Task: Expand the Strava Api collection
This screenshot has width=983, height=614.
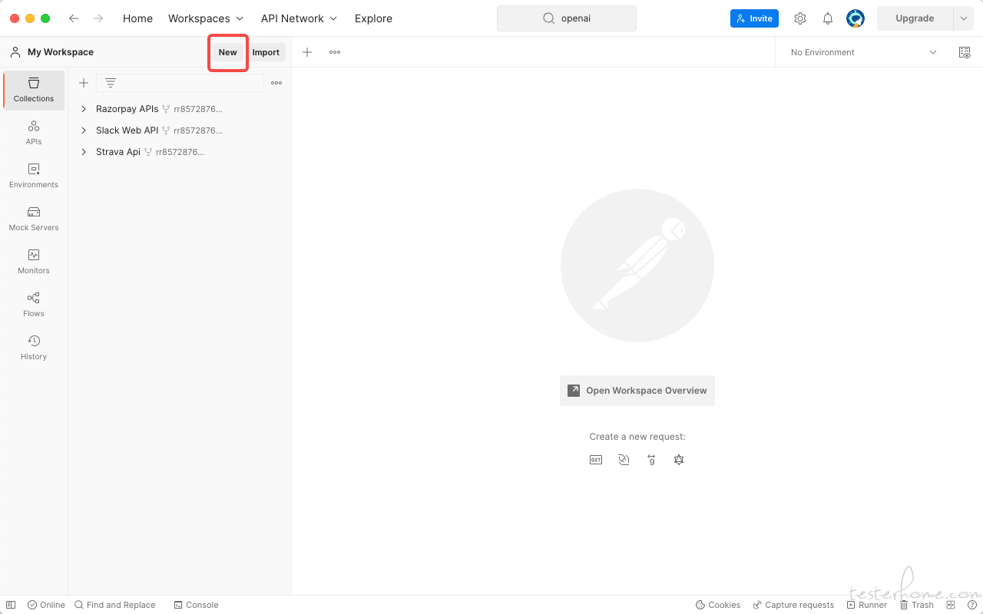Action: pyautogui.click(x=84, y=152)
